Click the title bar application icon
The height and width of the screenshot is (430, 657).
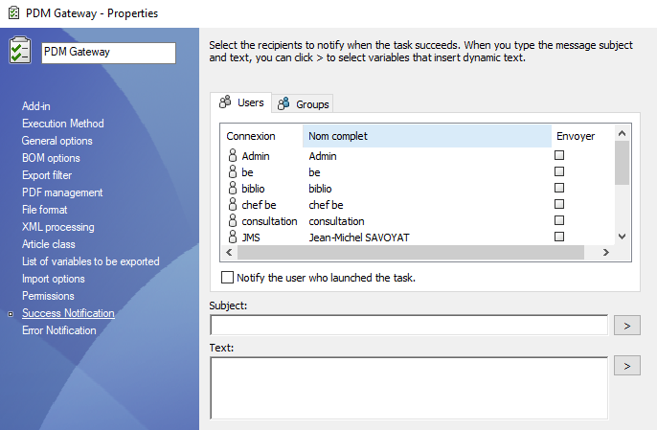click(13, 13)
